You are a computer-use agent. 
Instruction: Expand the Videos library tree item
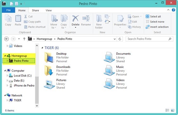tap(7, 46)
